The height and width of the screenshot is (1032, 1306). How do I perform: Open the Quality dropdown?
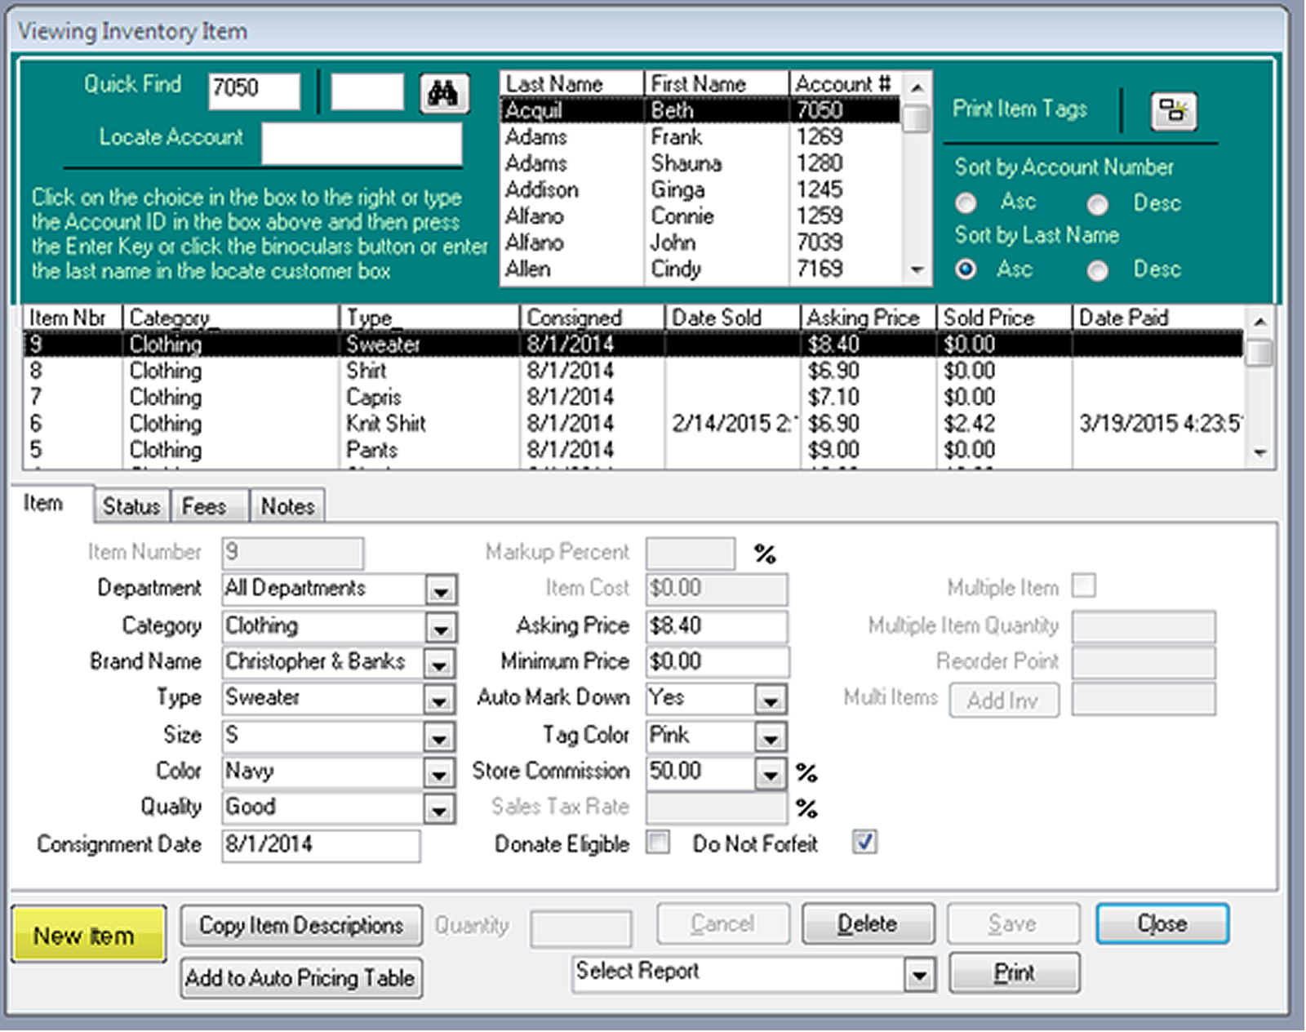click(x=441, y=807)
